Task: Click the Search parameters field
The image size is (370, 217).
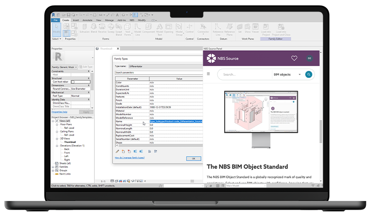Action: click(157, 73)
